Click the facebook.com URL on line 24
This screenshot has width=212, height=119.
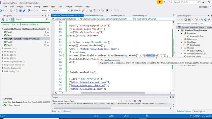[x=98, y=49]
